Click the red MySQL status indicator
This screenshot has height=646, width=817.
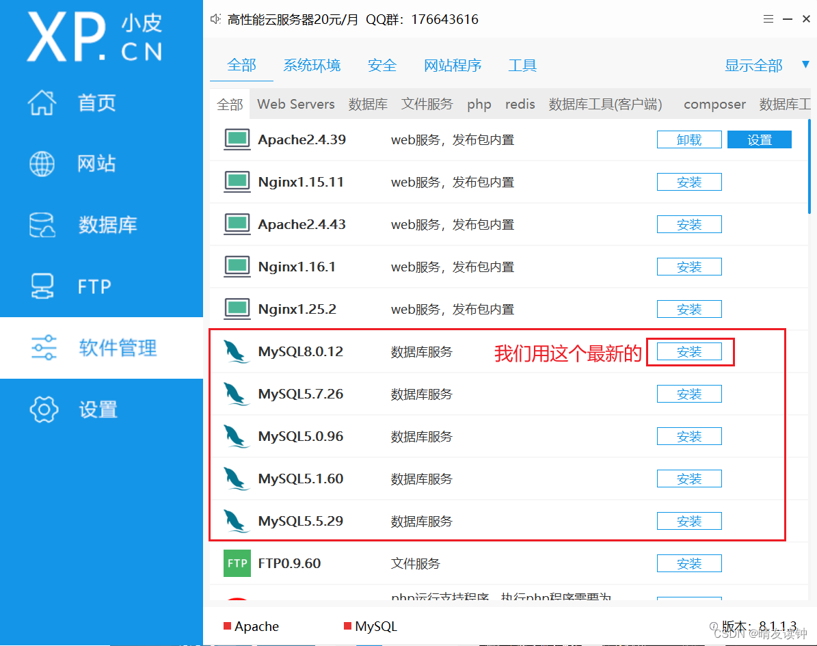pos(347,625)
